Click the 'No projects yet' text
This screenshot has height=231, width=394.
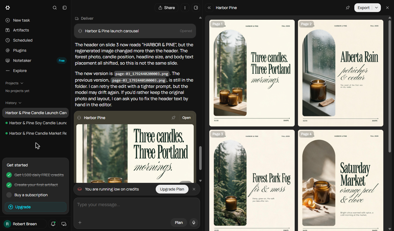click(x=17, y=91)
